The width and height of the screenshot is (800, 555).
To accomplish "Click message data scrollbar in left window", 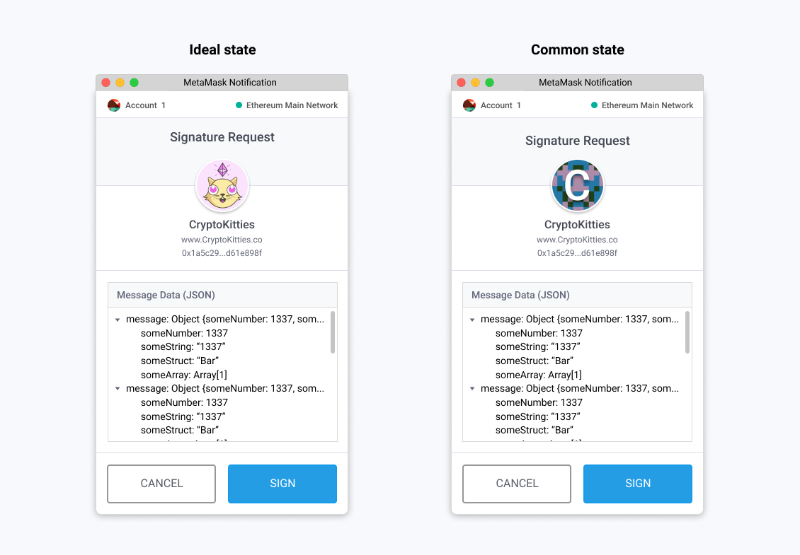I will tap(333, 332).
